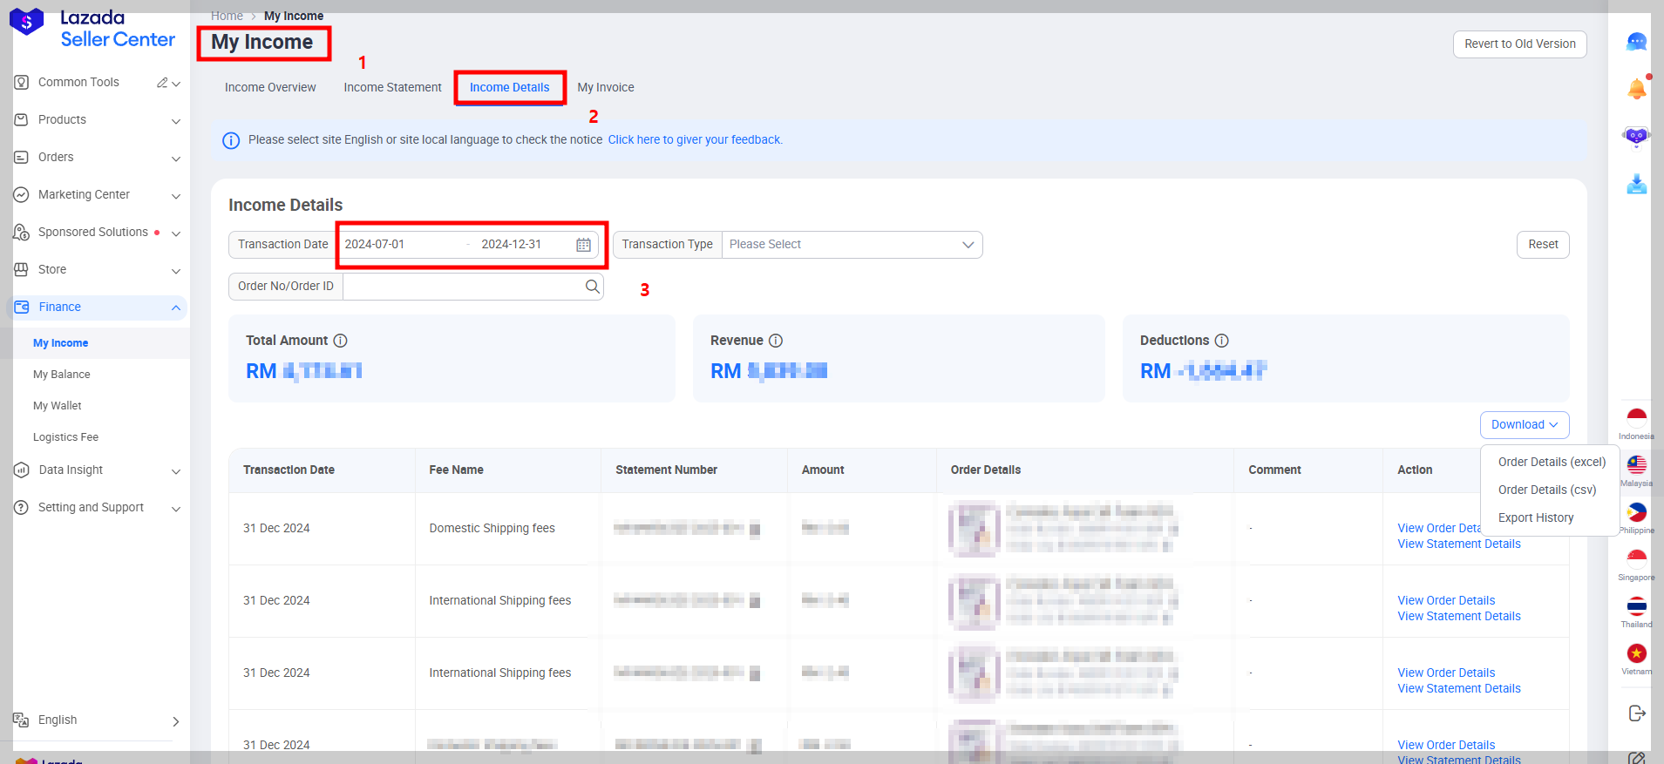The width and height of the screenshot is (1664, 764).
Task: Open My Income in Finance menu
Action: [x=61, y=343]
